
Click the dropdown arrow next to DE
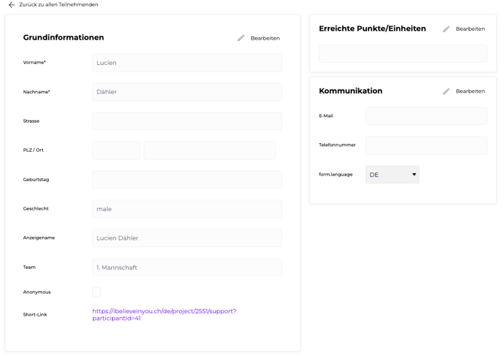[414, 174]
